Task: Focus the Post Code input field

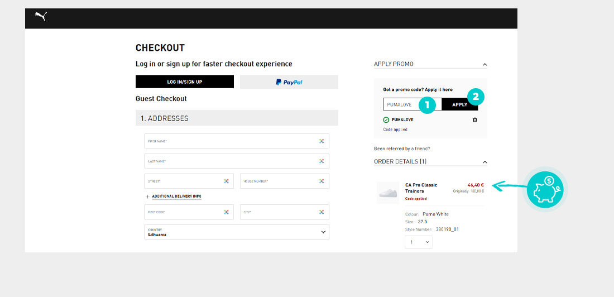Action: pyautogui.click(x=189, y=212)
